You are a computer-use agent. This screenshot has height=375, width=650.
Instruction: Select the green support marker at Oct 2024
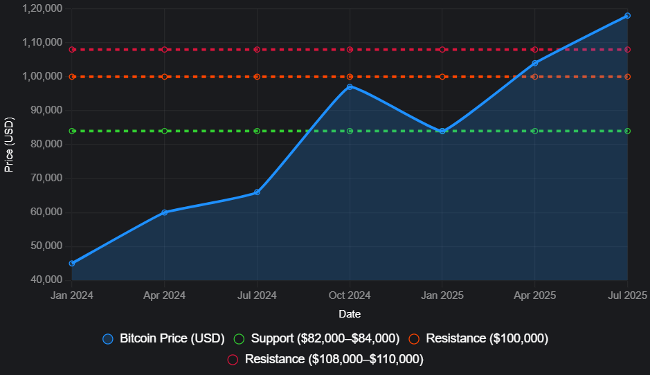tap(350, 131)
